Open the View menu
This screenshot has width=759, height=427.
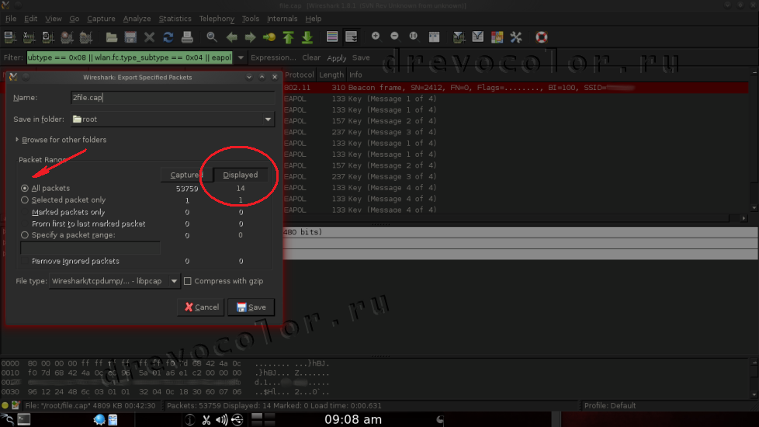click(54, 19)
